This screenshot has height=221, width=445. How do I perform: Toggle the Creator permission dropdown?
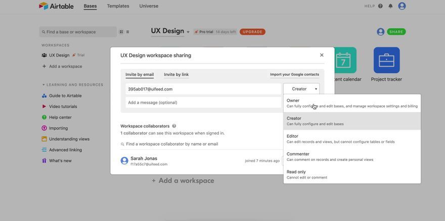tap(301, 89)
